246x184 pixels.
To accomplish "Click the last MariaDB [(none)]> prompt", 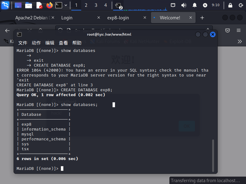I will tap(37, 168).
